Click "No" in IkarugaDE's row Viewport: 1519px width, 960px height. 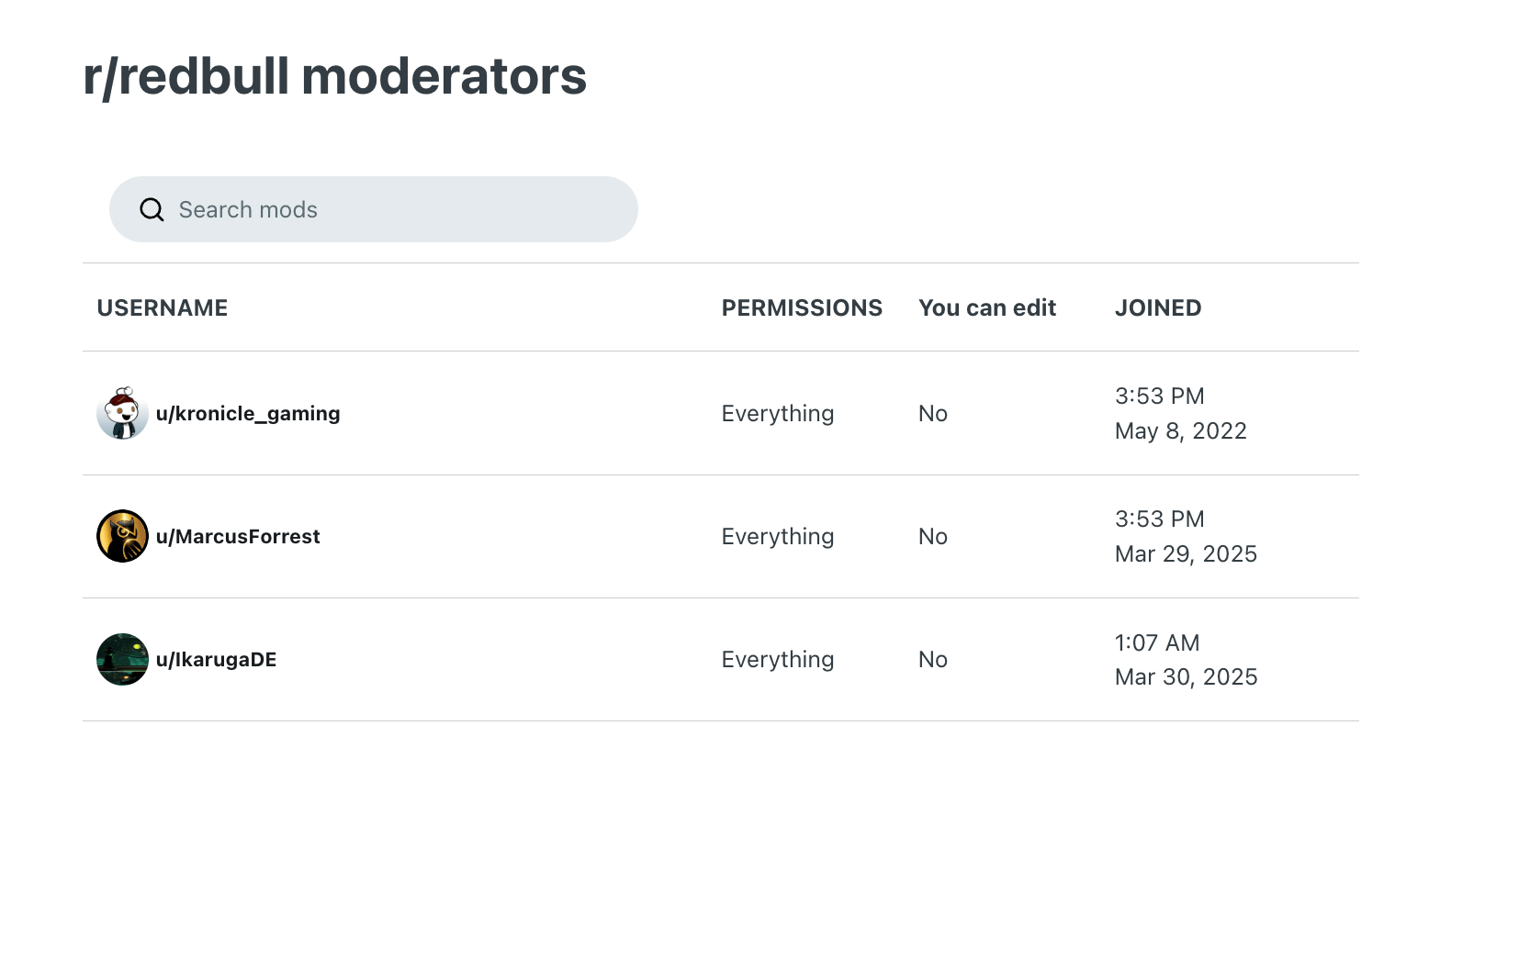pyautogui.click(x=933, y=660)
